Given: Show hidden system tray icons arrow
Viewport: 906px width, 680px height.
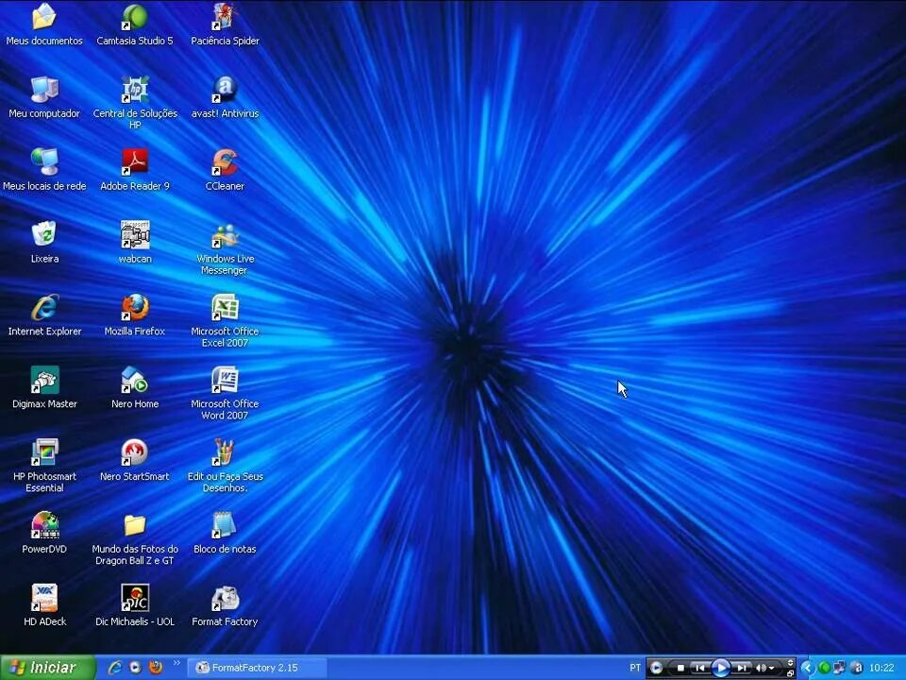Looking at the screenshot, I should coord(807,668).
